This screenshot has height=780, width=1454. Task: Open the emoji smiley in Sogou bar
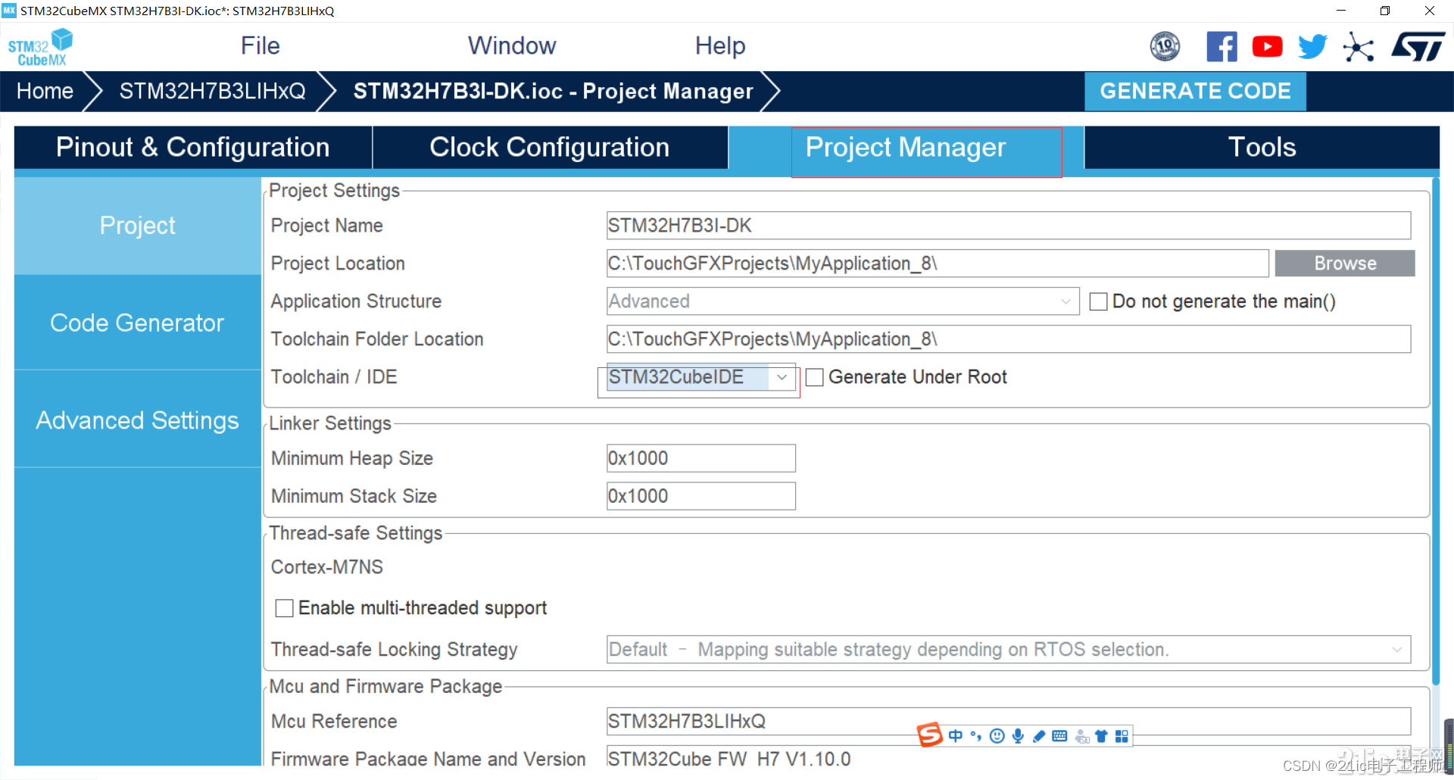[x=997, y=735]
